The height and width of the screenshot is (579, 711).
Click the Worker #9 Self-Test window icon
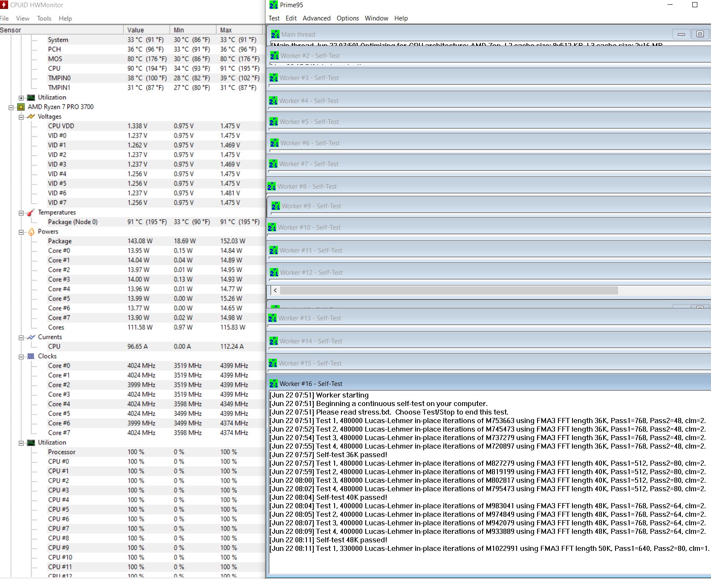coord(275,206)
